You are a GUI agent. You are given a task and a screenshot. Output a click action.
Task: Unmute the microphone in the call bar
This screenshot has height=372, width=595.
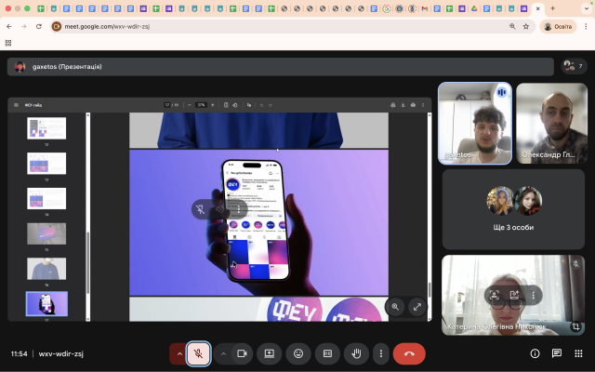coord(198,353)
